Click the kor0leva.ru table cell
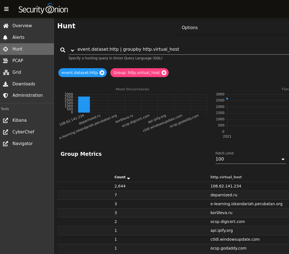 point(221,213)
